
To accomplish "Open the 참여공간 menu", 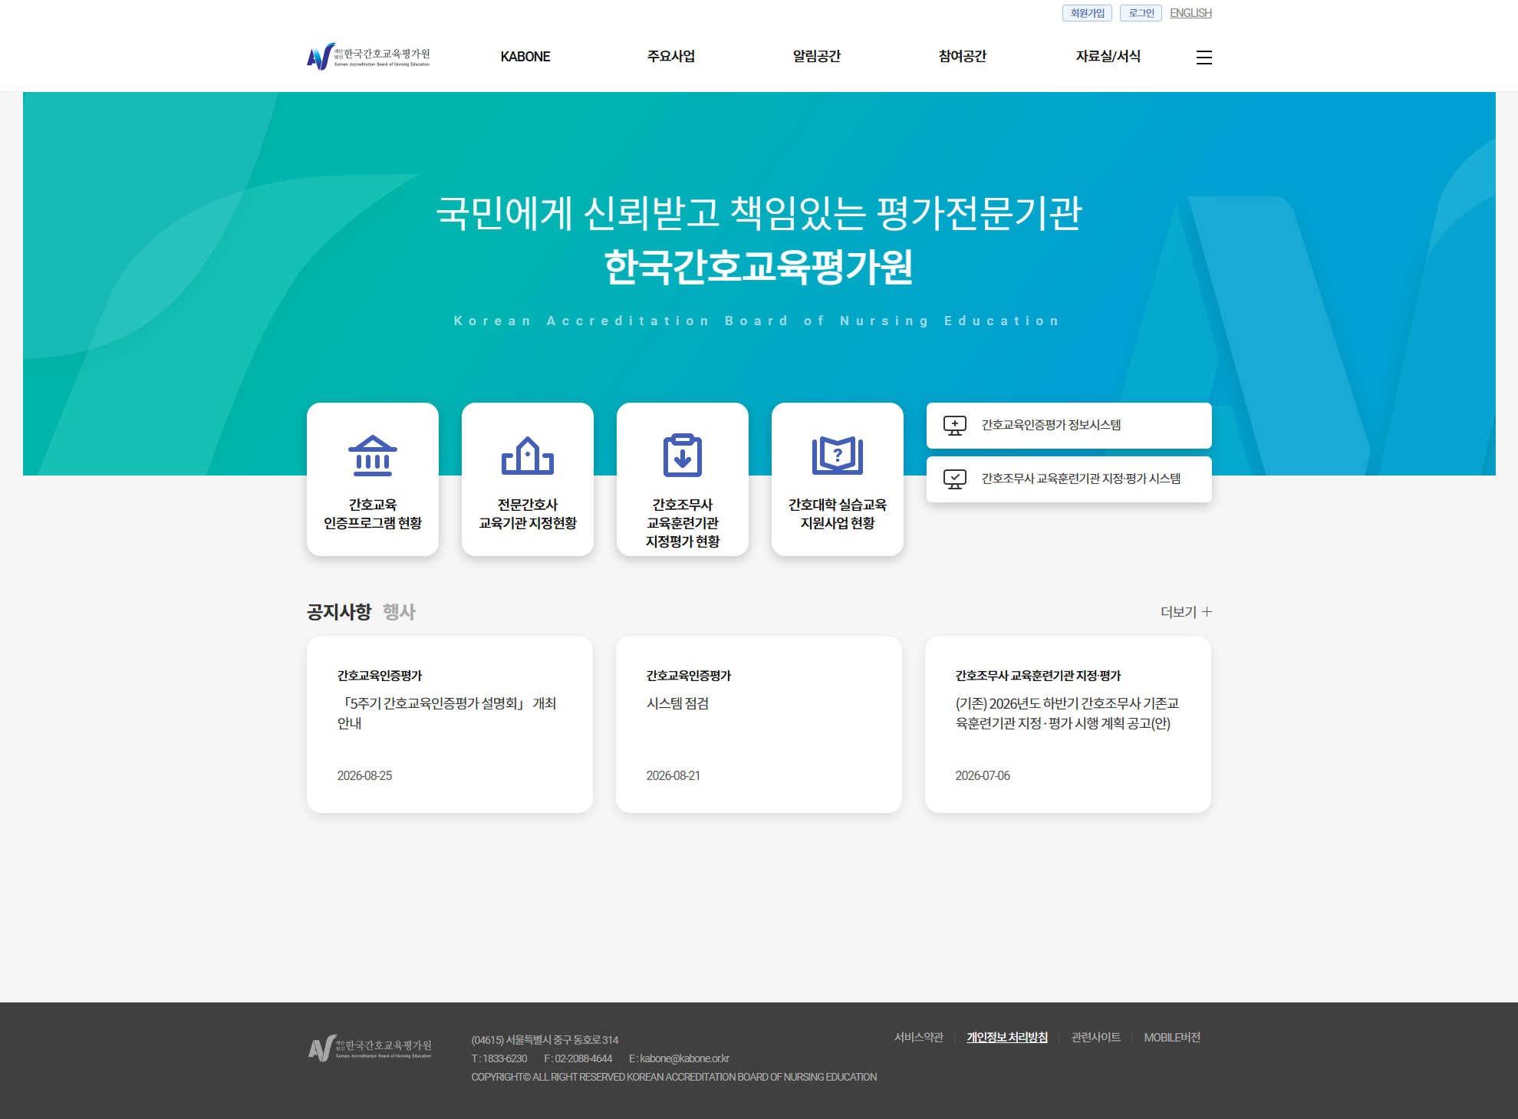I will click(963, 56).
